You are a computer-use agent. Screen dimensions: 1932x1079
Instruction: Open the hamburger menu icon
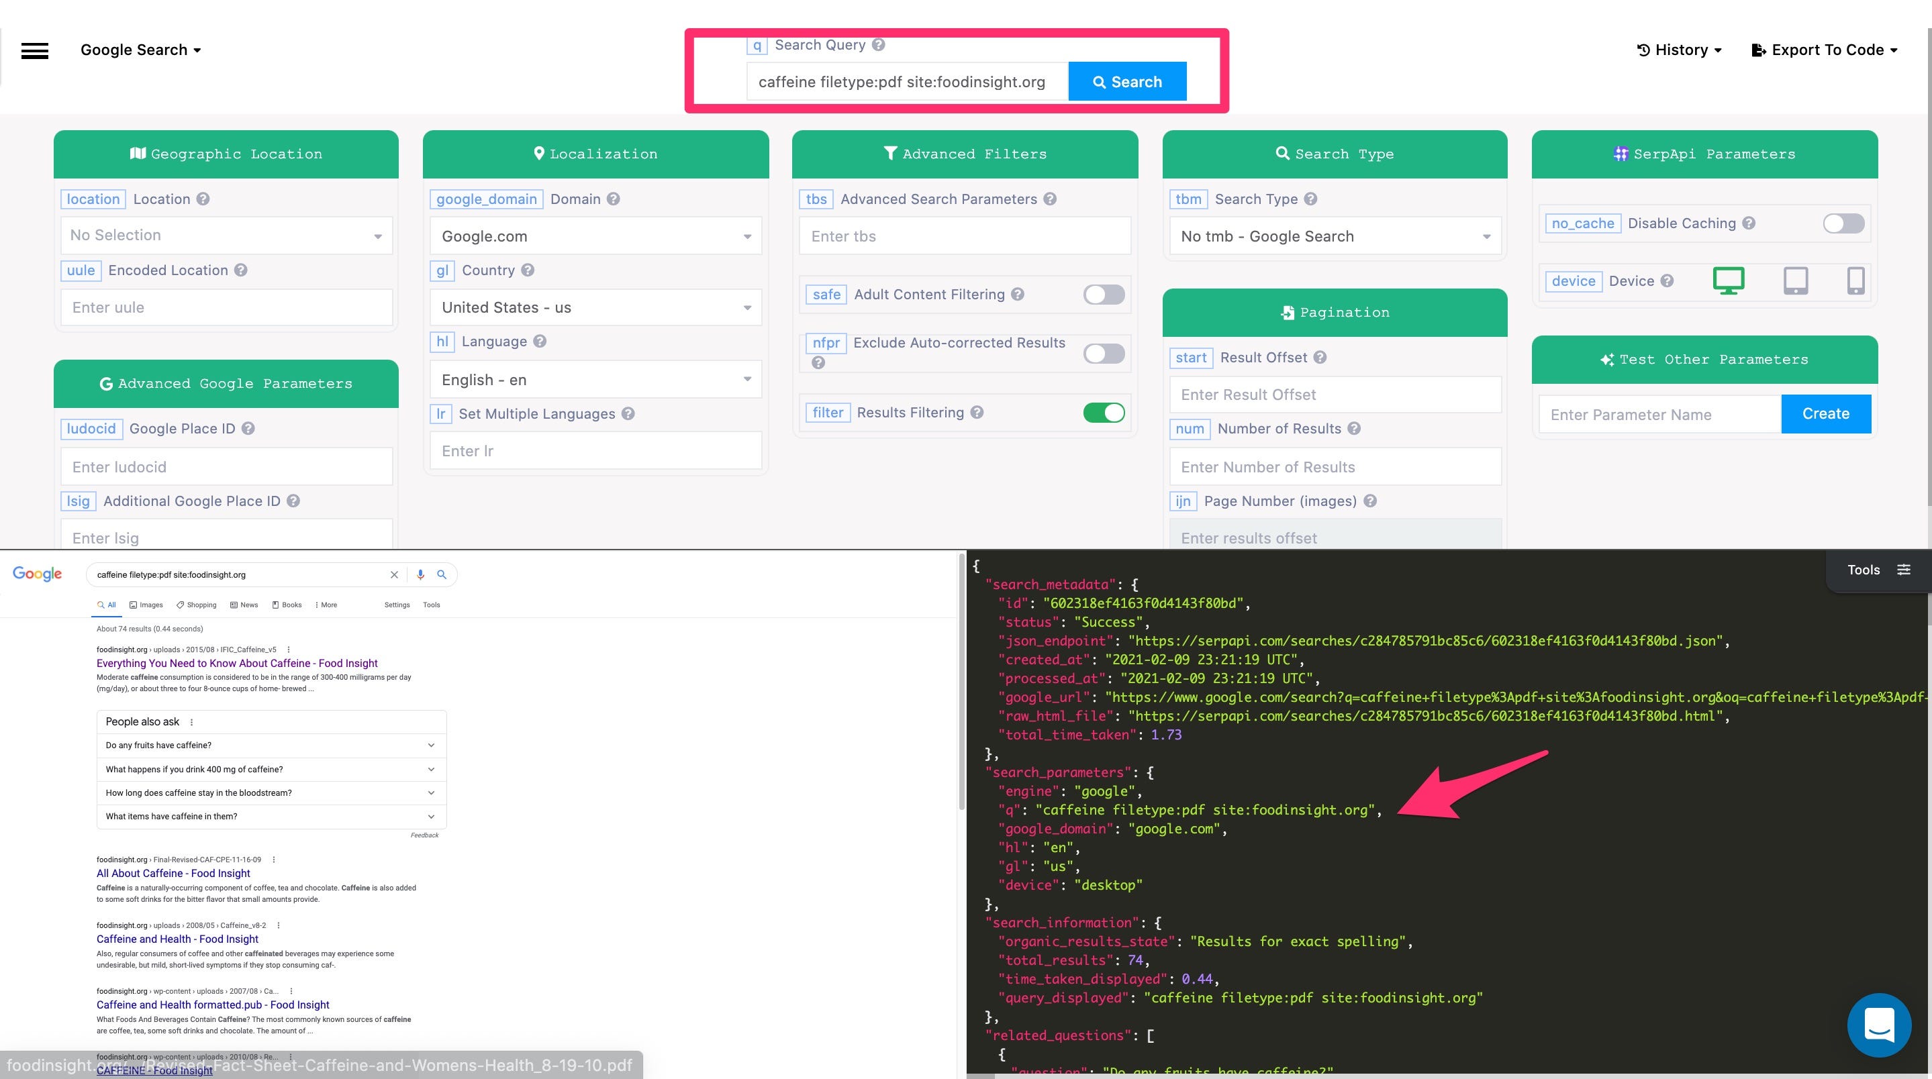point(34,50)
